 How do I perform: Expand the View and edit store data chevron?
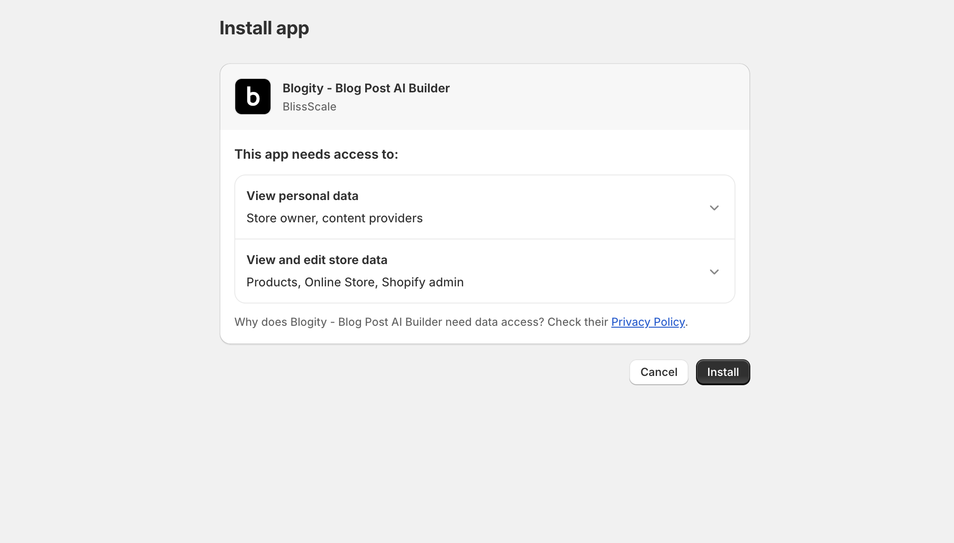714,271
